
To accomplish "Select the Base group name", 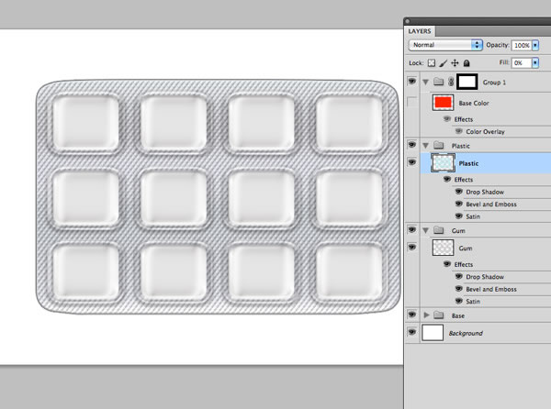I will point(458,315).
